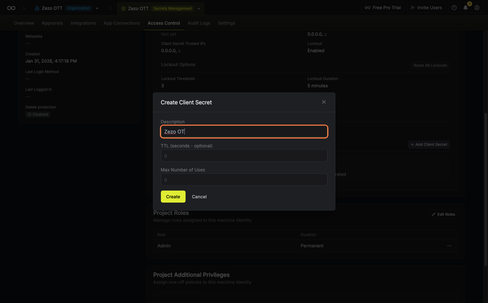
Task: Open the notifications bell
Action: [466, 8]
